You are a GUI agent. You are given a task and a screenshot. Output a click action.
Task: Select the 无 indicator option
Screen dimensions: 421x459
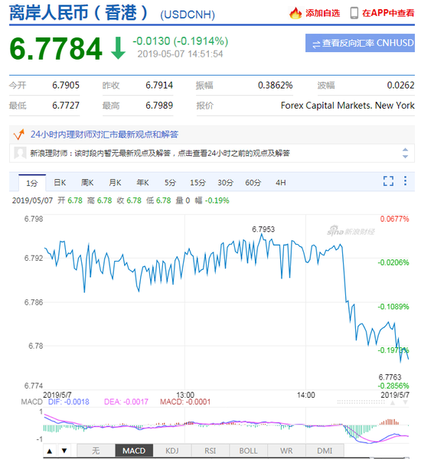96,451
